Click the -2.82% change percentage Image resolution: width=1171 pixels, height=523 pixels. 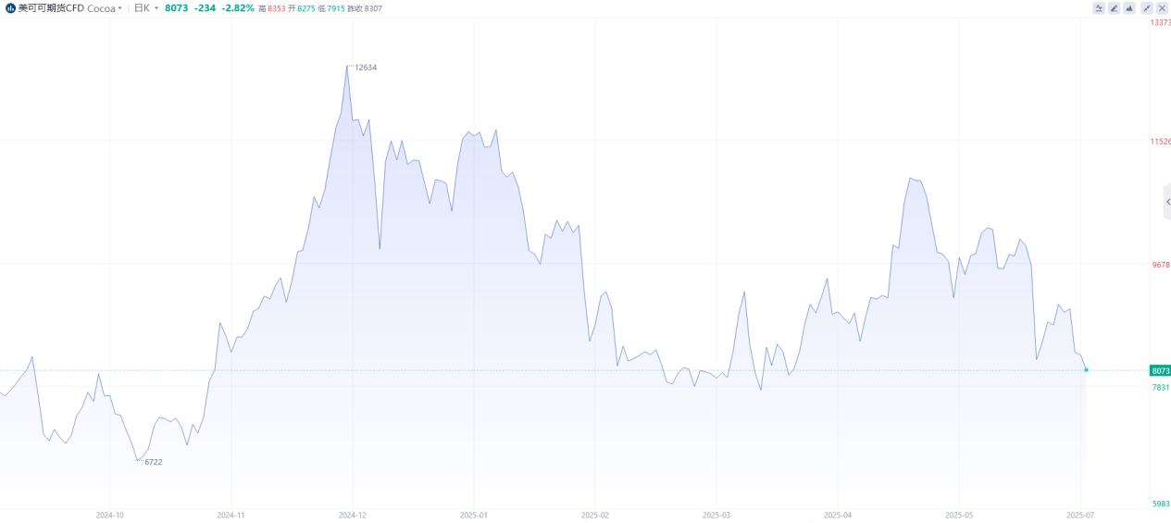pyautogui.click(x=238, y=7)
